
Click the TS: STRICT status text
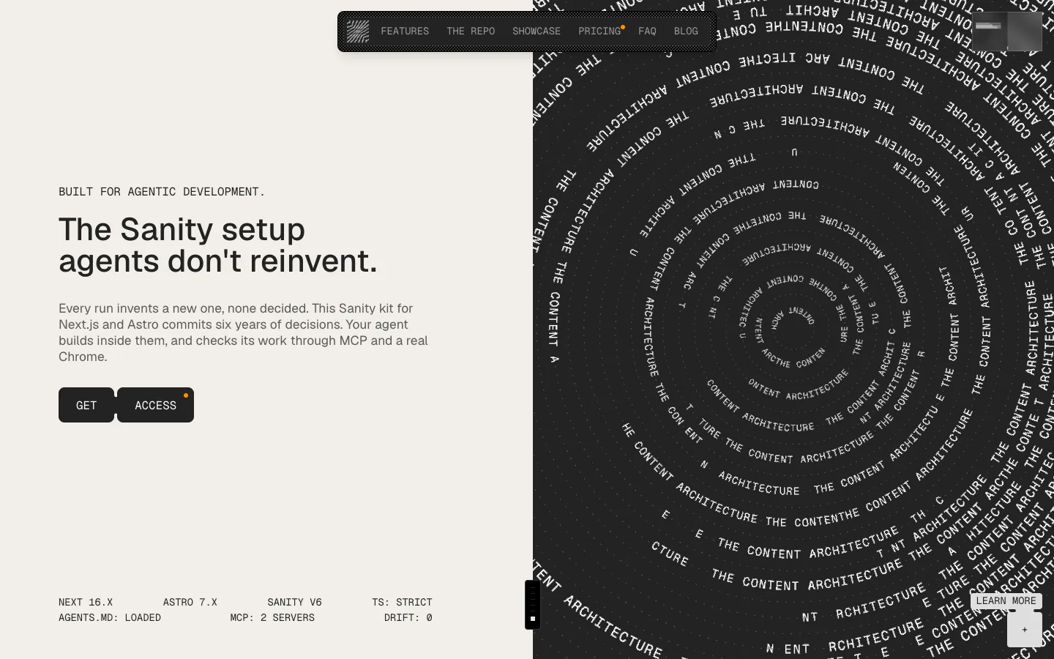(402, 603)
